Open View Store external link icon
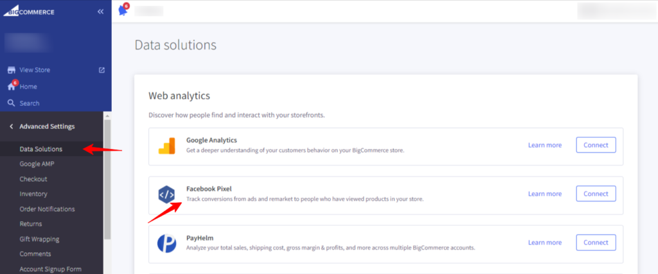The height and width of the screenshot is (274, 658). [102, 70]
